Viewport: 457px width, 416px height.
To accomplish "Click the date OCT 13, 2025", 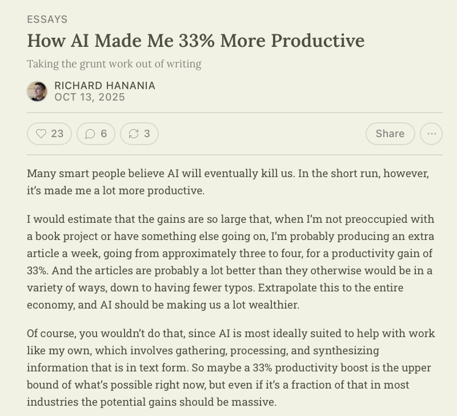I will point(89,97).
